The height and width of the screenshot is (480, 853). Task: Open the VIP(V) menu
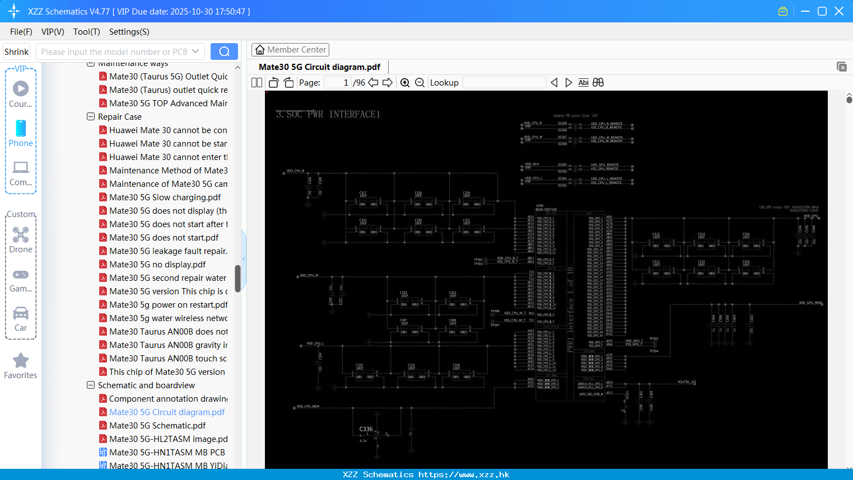53,32
